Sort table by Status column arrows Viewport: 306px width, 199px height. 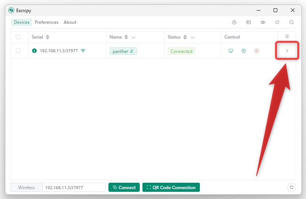[185, 37]
